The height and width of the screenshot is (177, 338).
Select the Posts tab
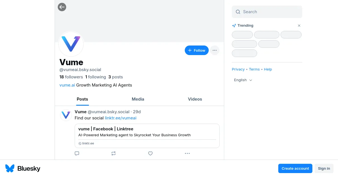point(82,99)
